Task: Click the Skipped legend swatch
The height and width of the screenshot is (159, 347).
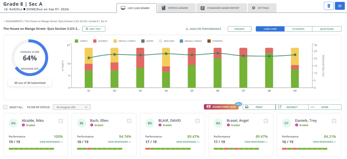Action: [143, 41]
